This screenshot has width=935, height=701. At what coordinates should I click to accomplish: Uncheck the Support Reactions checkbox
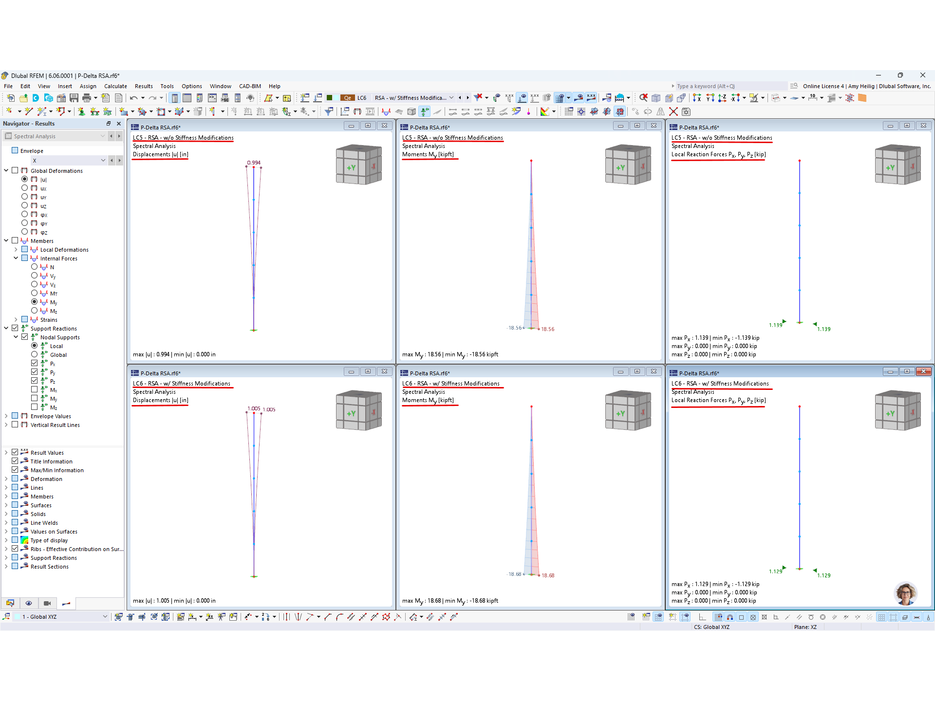click(15, 328)
